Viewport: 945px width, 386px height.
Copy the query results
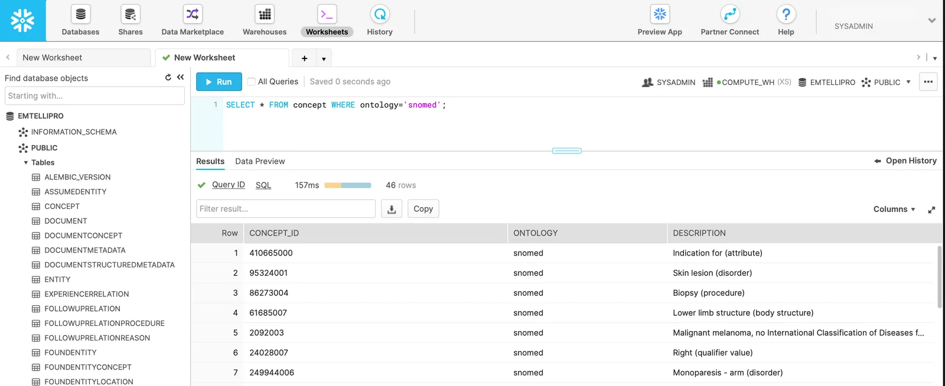pyautogui.click(x=423, y=209)
